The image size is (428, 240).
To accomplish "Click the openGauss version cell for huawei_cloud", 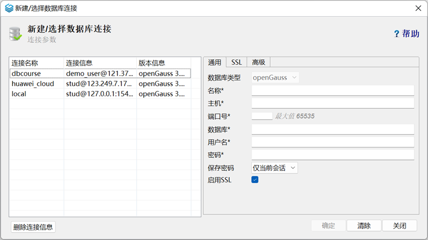I will (163, 84).
